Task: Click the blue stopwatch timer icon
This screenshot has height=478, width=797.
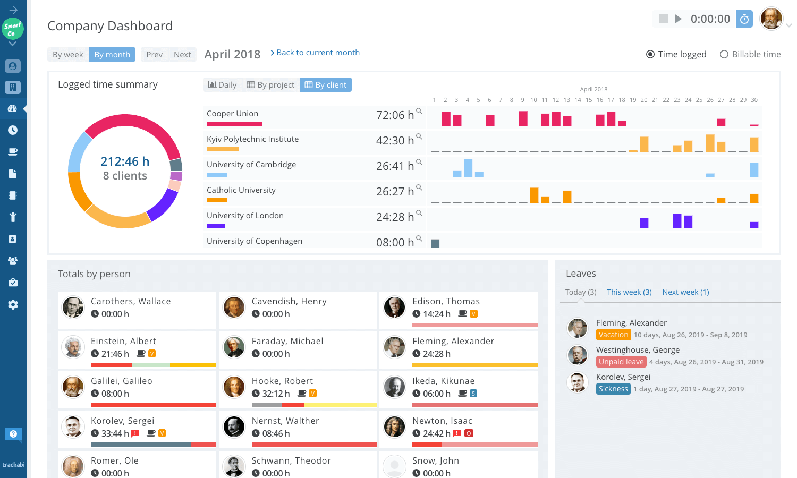Action: 744,19
